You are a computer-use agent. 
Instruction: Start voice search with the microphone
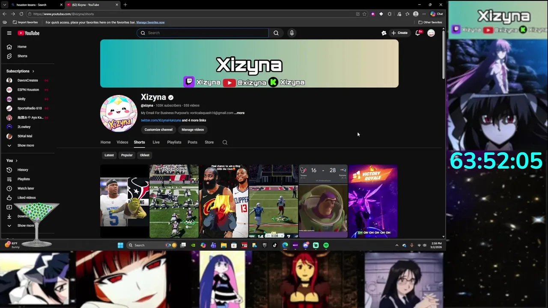[292, 33]
